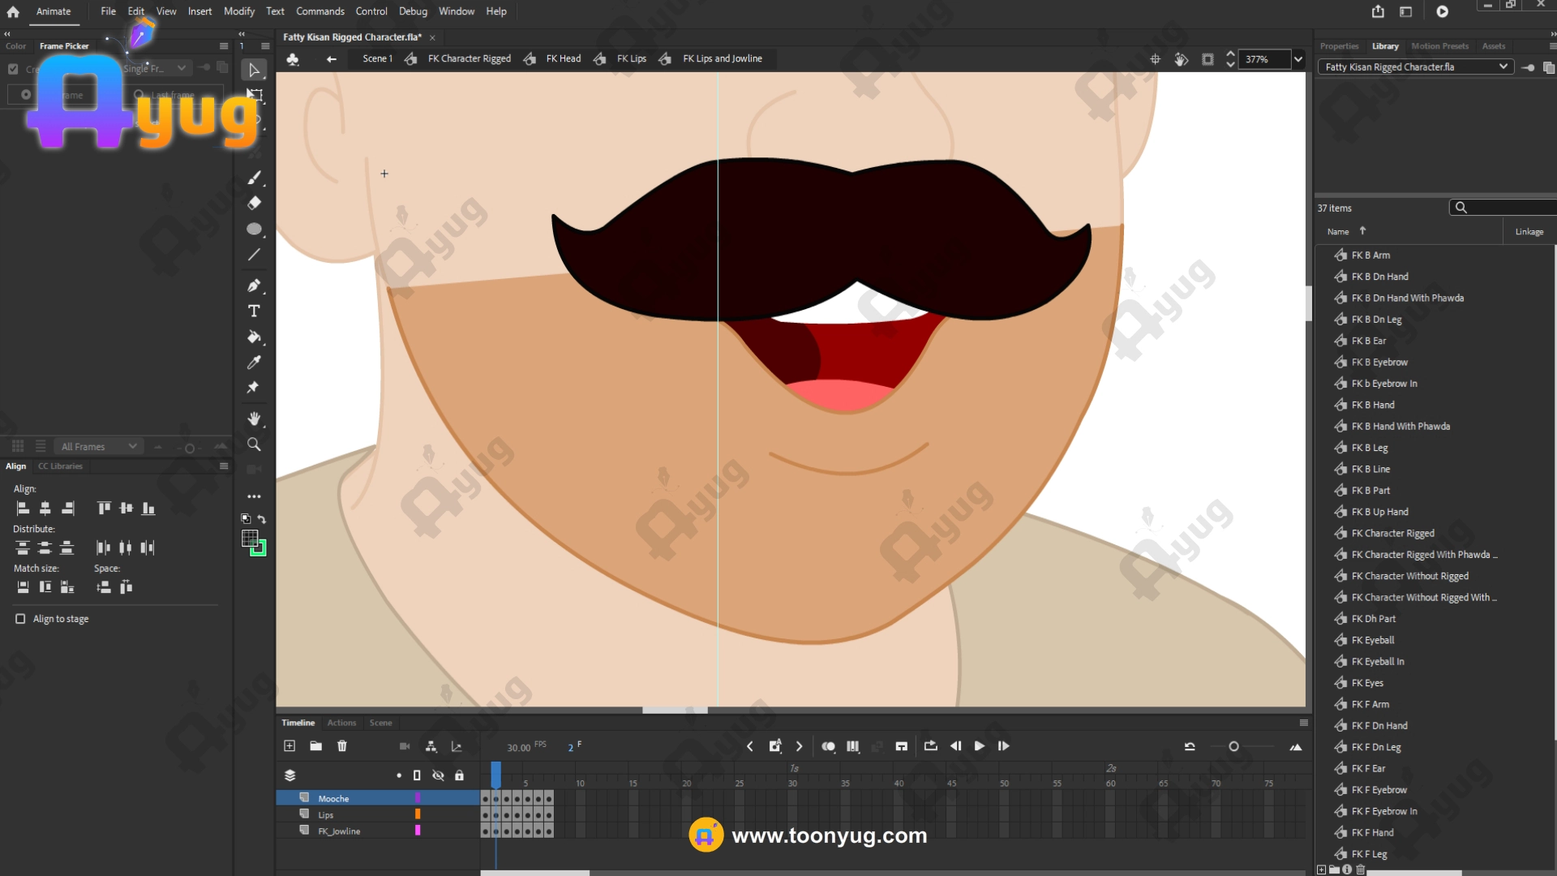Navigate to FK Head in breadcrumb
Screen dimensions: 1557x876
tap(563, 58)
